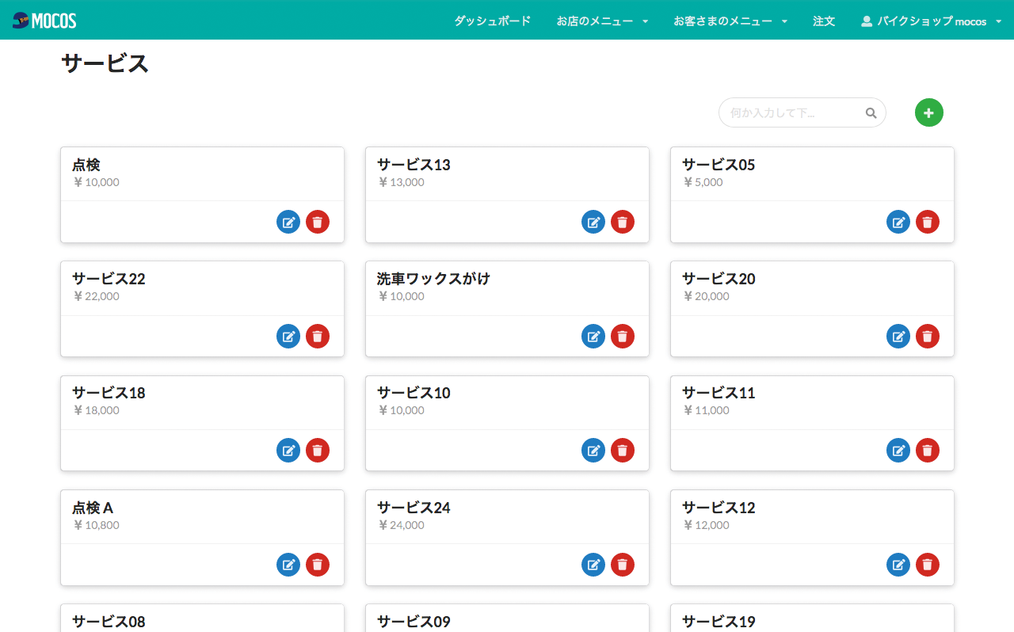Edit サービス13 card
The image size is (1014, 632).
point(593,222)
